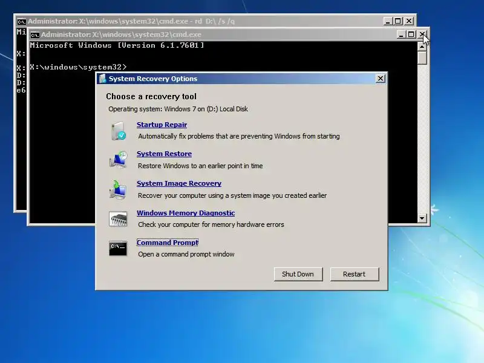Click the scrollbar thumb in front cmd window
The image size is (484, 363).
[422, 57]
